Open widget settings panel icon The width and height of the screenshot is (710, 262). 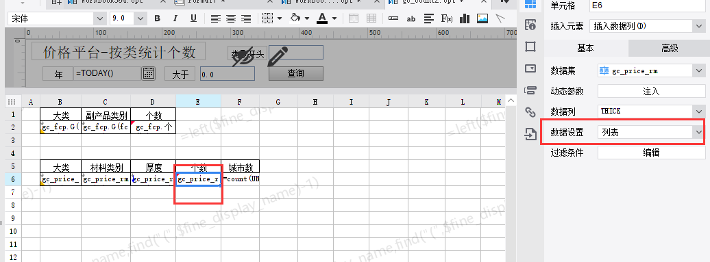click(x=530, y=68)
